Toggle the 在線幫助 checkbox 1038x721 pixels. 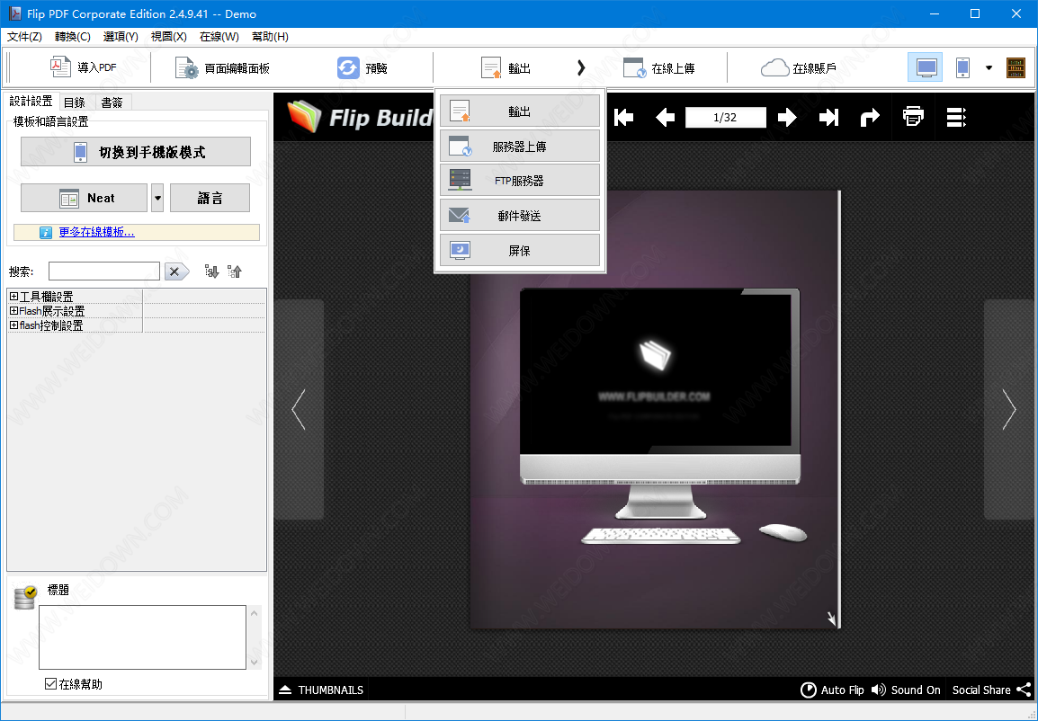tap(50, 684)
